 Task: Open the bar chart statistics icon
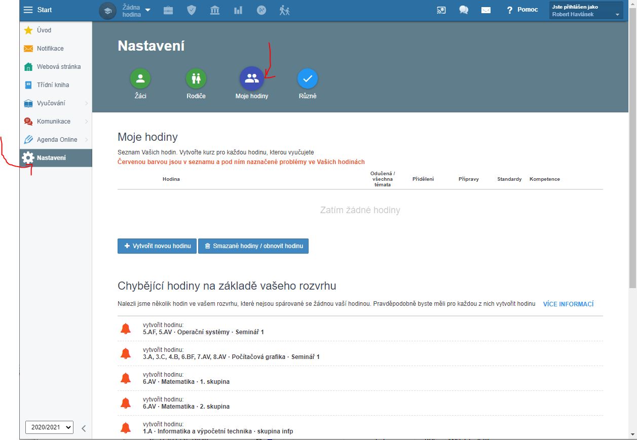[x=238, y=10]
